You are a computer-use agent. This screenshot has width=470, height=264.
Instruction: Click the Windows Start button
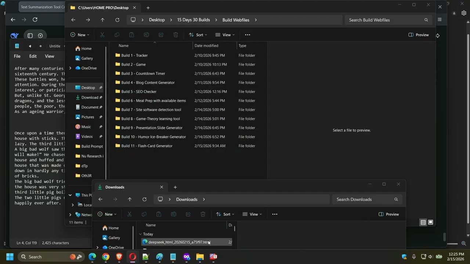coord(10,257)
